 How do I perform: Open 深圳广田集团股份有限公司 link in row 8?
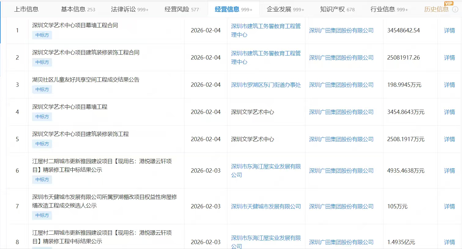[x=341, y=242]
